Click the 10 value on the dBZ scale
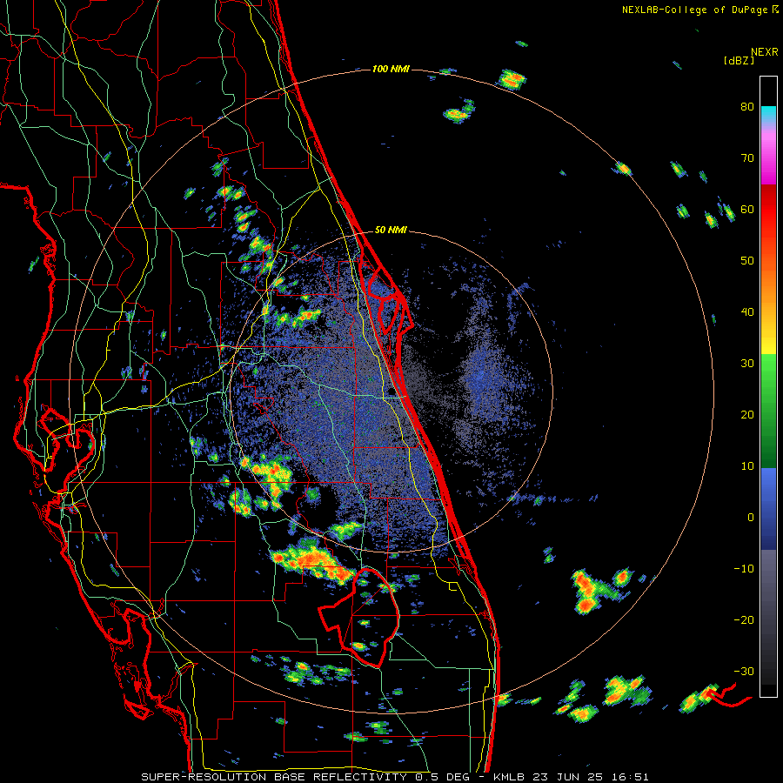The width and height of the screenshot is (783, 783). (747, 466)
